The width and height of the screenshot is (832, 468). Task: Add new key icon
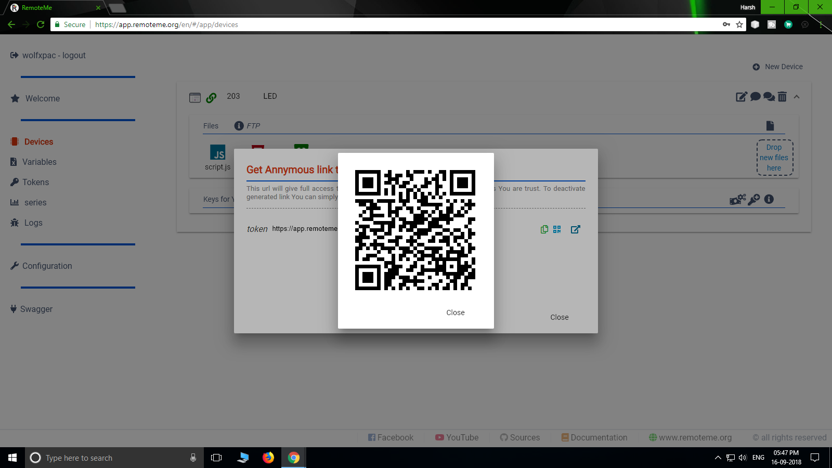tap(754, 199)
